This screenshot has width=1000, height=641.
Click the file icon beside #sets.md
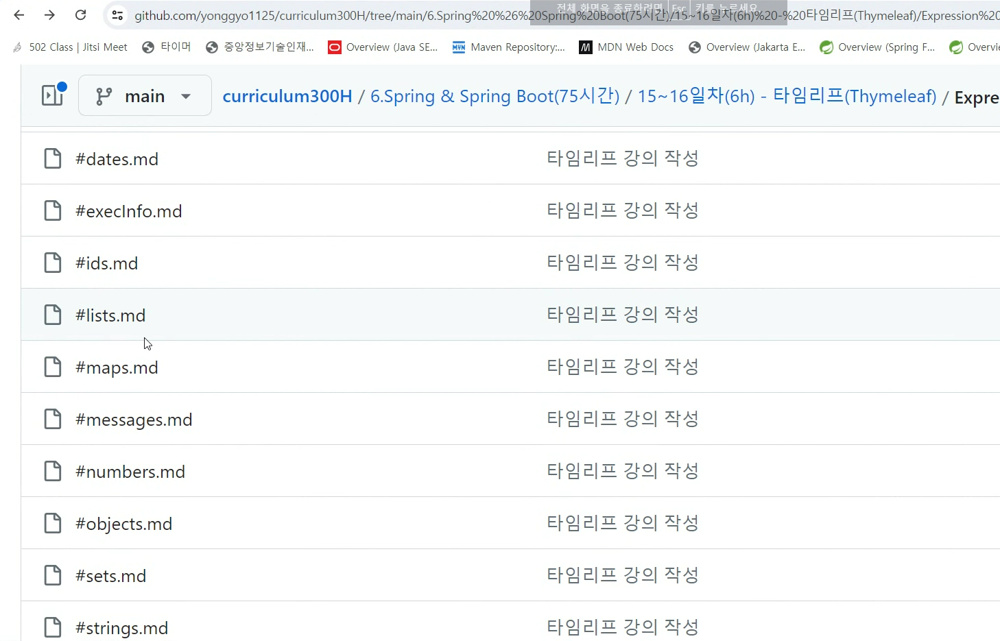[x=53, y=575]
